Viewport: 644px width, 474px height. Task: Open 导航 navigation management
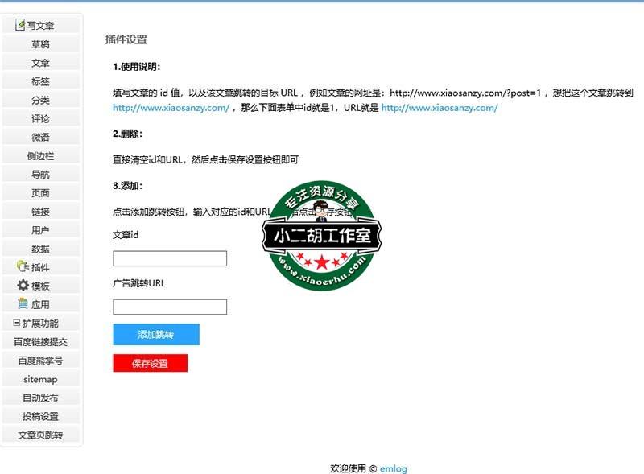tap(40, 174)
